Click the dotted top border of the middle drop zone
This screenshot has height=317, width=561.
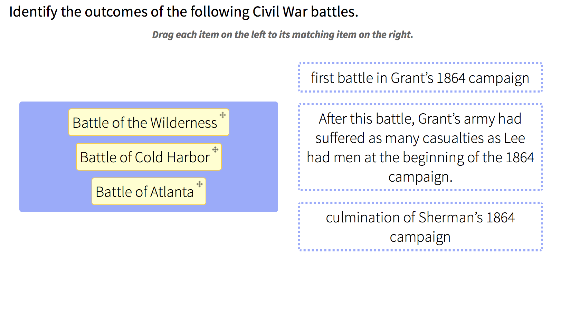click(420, 104)
